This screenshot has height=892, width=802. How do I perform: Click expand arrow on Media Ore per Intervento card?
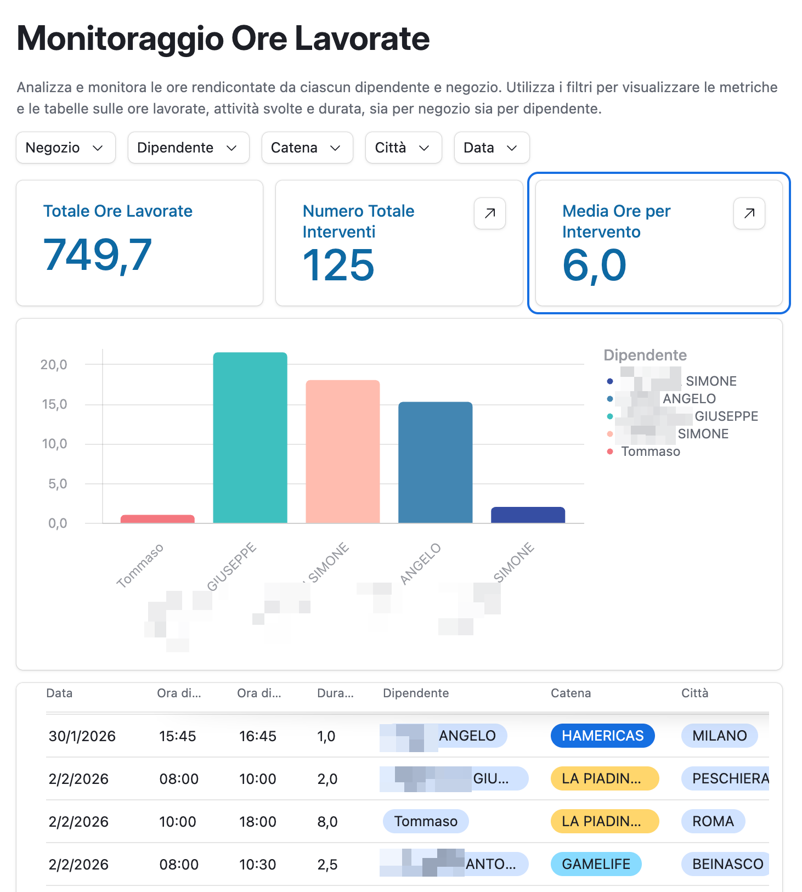pyautogui.click(x=749, y=213)
